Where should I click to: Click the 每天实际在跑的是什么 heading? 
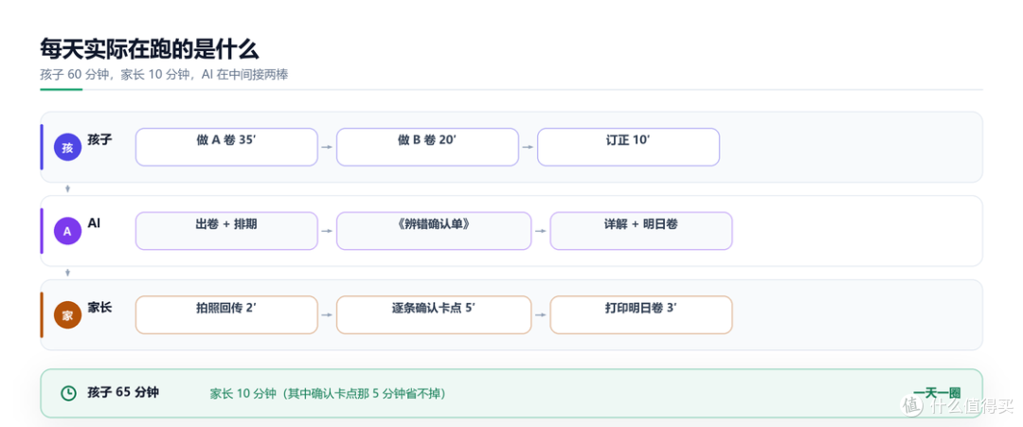click(x=150, y=49)
